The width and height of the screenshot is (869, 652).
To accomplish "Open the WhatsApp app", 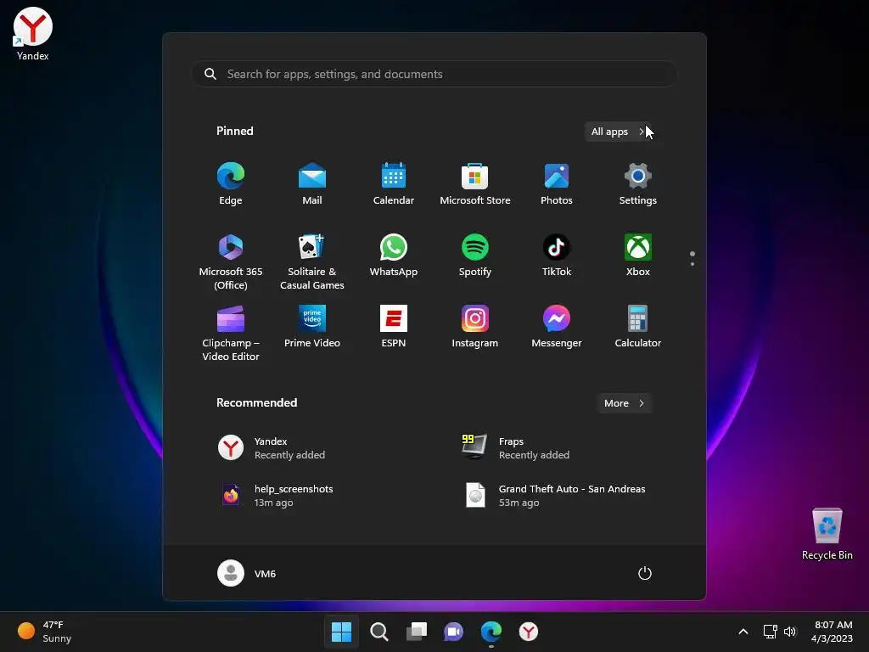I will pyautogui.click(x=394, y=256).
